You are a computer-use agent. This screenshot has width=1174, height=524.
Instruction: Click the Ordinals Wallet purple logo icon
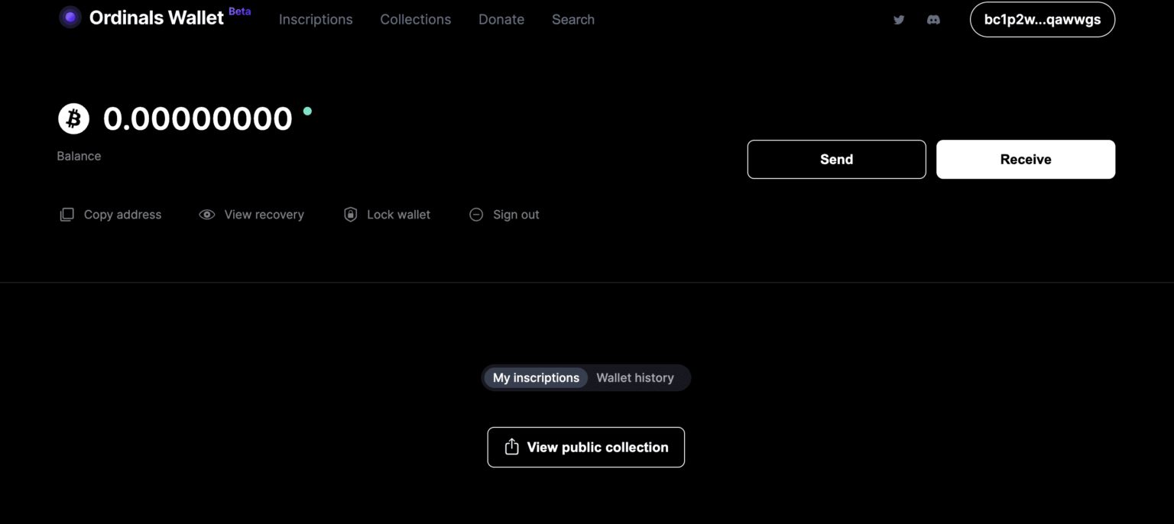(70, 17)
